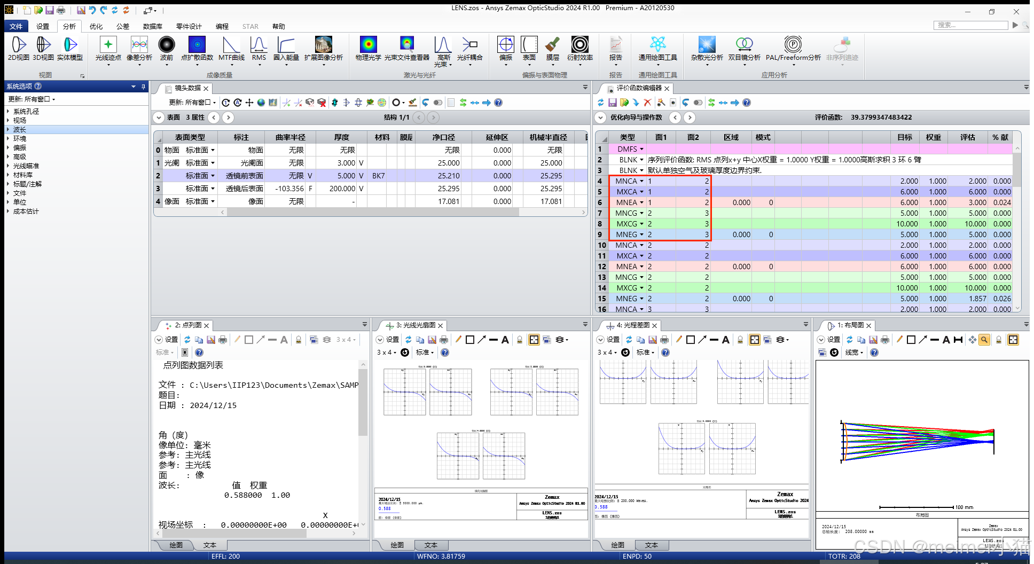Toggle lock icon in OPD fan window
This screenshot has width=1034, height=564.
point(740,340)
